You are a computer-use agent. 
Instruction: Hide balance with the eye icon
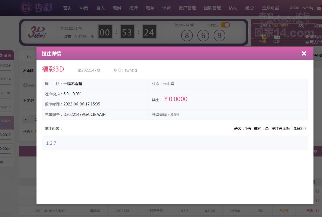click(x=301, y=26)
